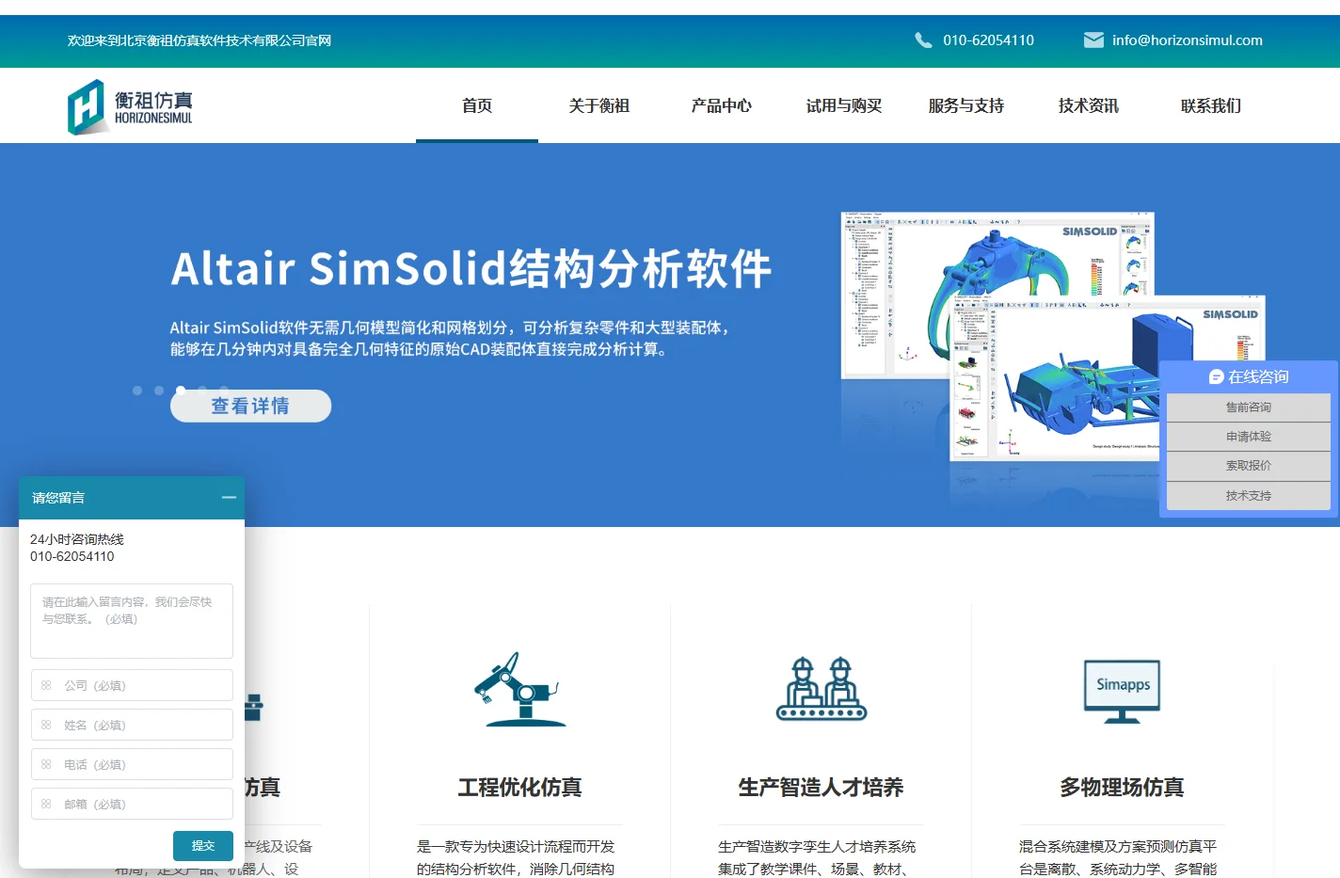Focus the message content text area
Viewport: 1340px width, 878px height.
(132, 621)
